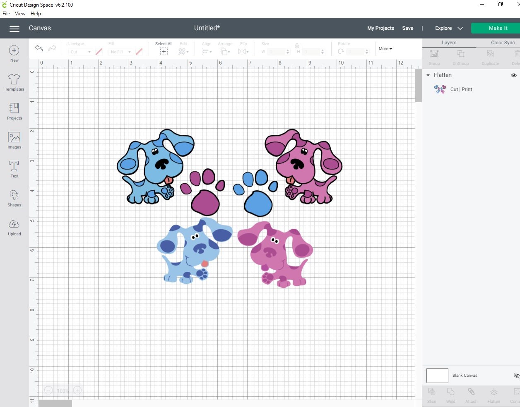This screenshot has height=407, width=520.
Task: Select the Text tool
Action: tap(14, 169)
